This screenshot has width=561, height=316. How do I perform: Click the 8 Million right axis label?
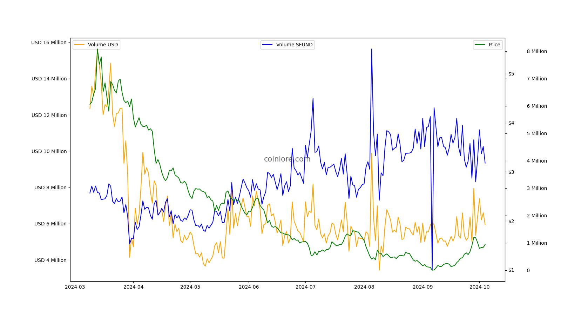[x=537, y=51]
